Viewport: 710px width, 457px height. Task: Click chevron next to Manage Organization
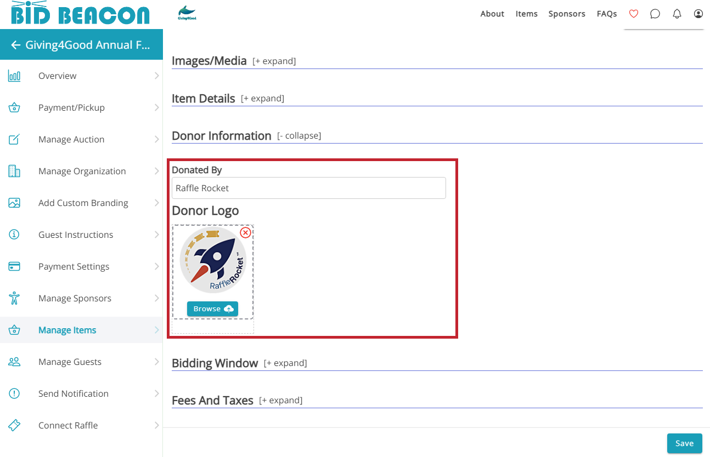156,172
